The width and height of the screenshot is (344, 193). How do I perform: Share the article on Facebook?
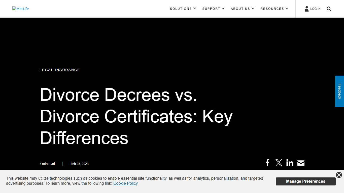tap(267, 163)
